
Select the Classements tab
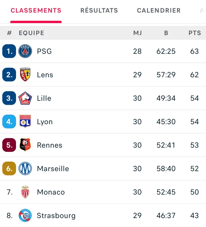(x=36, y=10)
